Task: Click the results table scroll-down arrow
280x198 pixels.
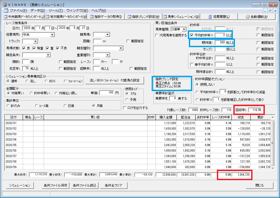Action: point(273,168)
